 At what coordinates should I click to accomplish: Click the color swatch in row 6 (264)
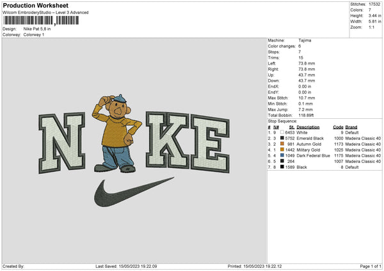click(282, 161)
